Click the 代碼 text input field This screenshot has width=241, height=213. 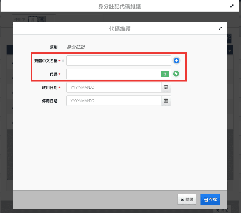coord(113,74)
